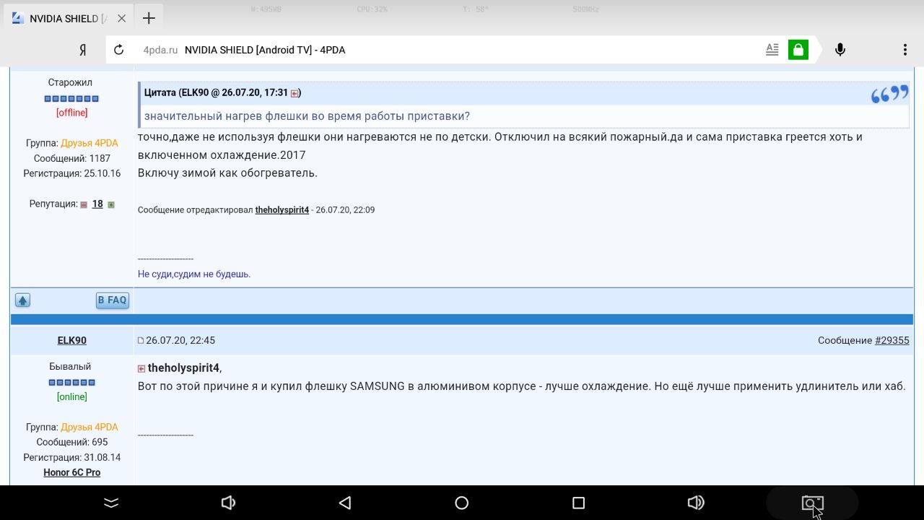Add post to FAQ button

click(x=113, y=300)
